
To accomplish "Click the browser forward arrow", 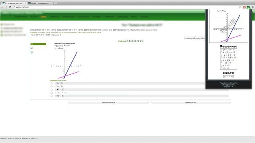I will pos(6,7).
